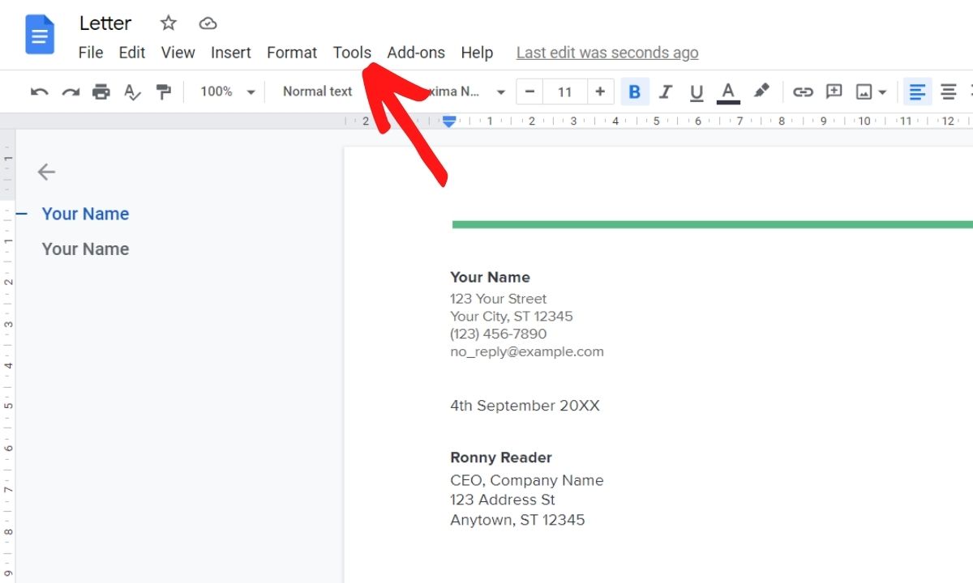Insert a link using chain icon
This screenshot has width=973, height=583.
coord(803,91)
